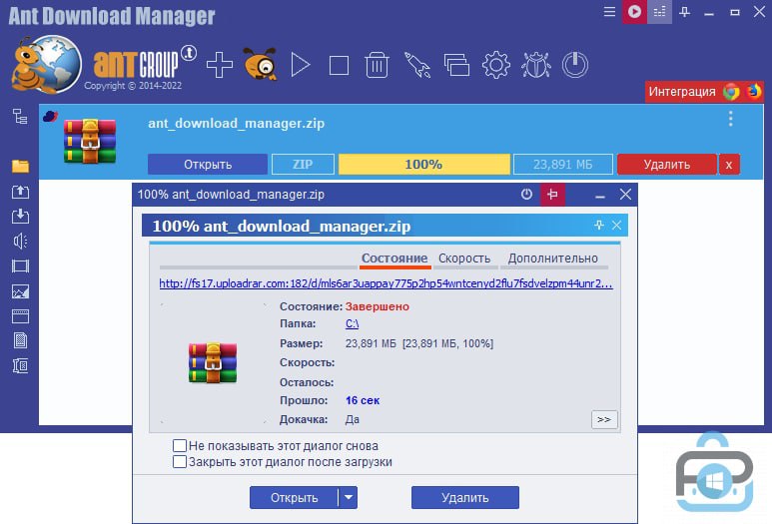Image resolution: width=772 pixels, height=524 pixels.
Task: Select the tree view icon in sidebar
Action: [20, 117]
